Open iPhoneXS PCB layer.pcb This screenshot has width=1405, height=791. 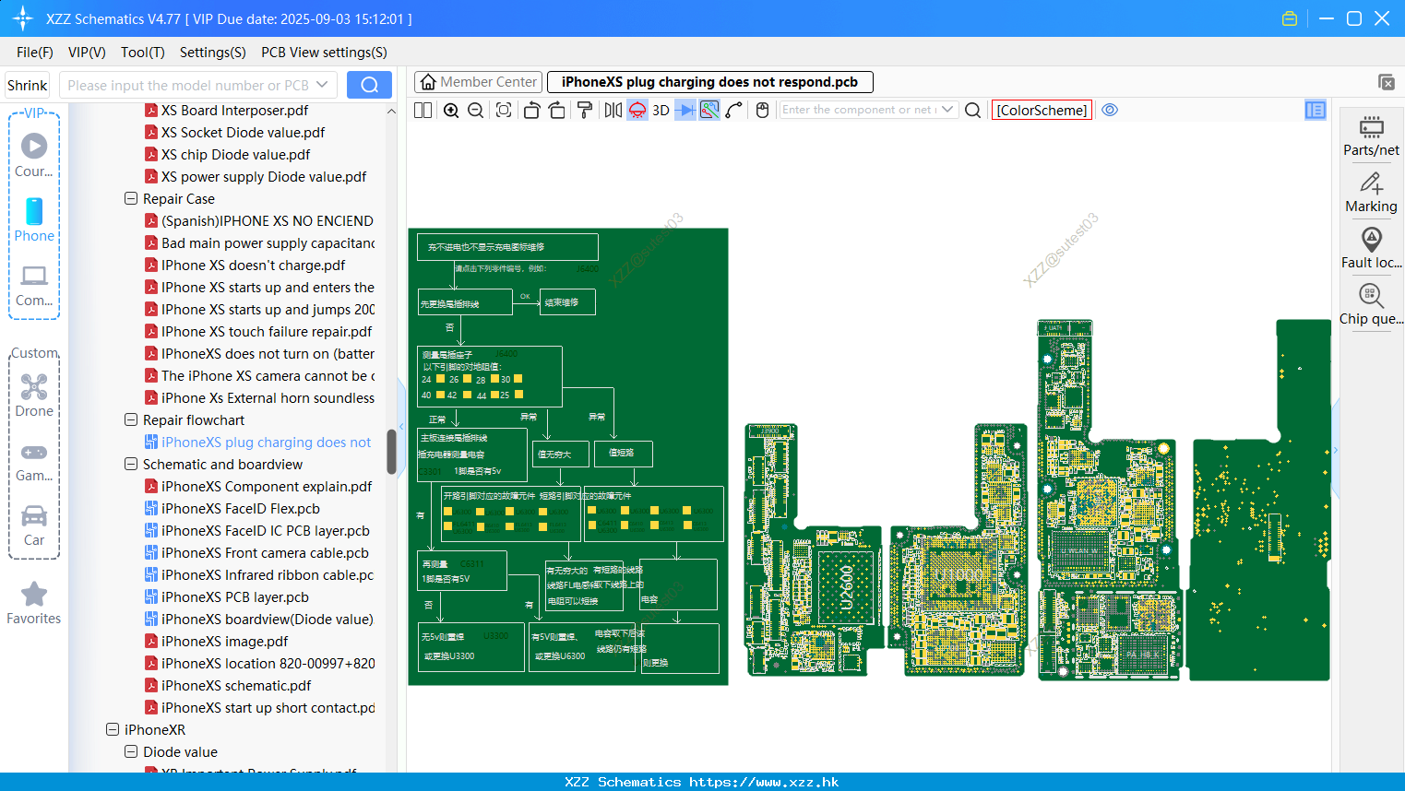[x=235, y=596]
